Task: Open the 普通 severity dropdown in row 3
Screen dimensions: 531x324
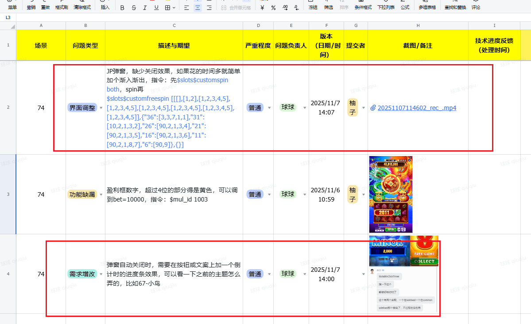Action: (x=269, y=194)
